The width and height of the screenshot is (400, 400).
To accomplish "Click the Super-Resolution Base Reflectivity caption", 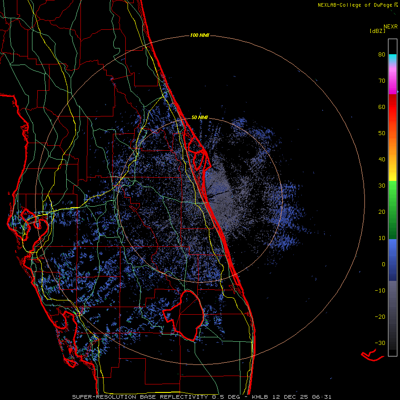I will 202,397.
